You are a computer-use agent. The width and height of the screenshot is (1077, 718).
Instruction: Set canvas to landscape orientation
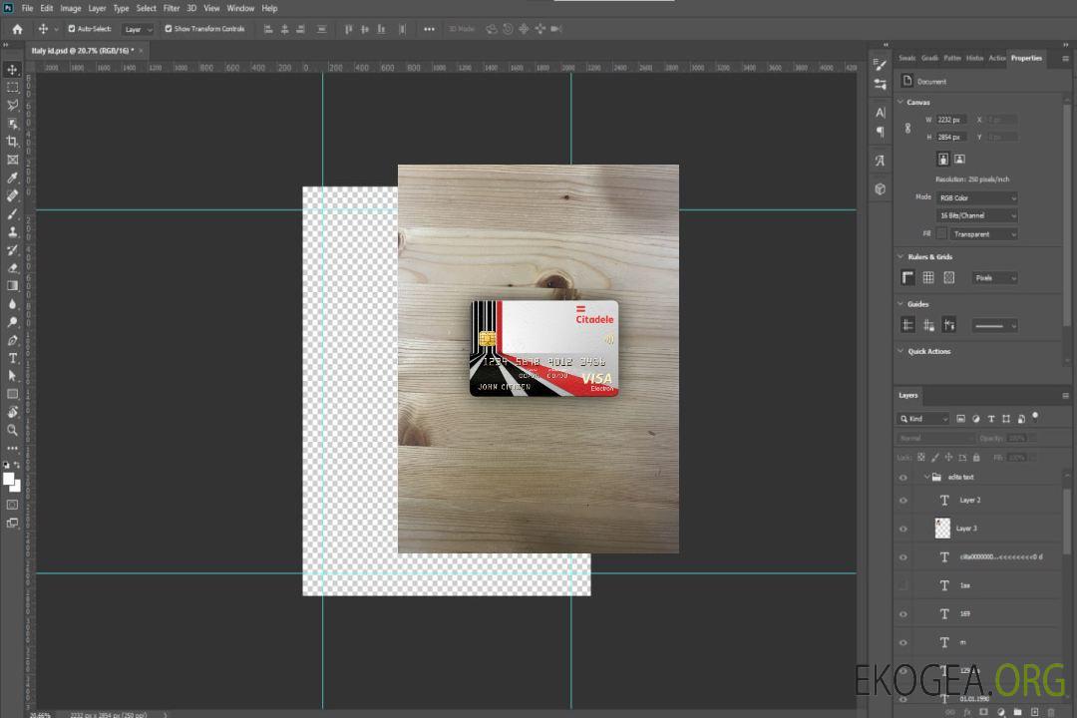coord(959,159)
